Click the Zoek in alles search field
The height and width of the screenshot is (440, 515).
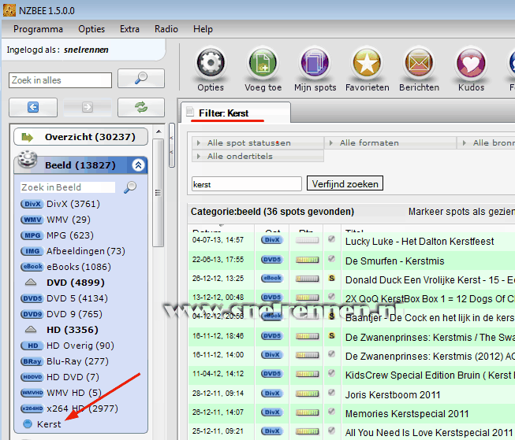(x=60, y=80)
